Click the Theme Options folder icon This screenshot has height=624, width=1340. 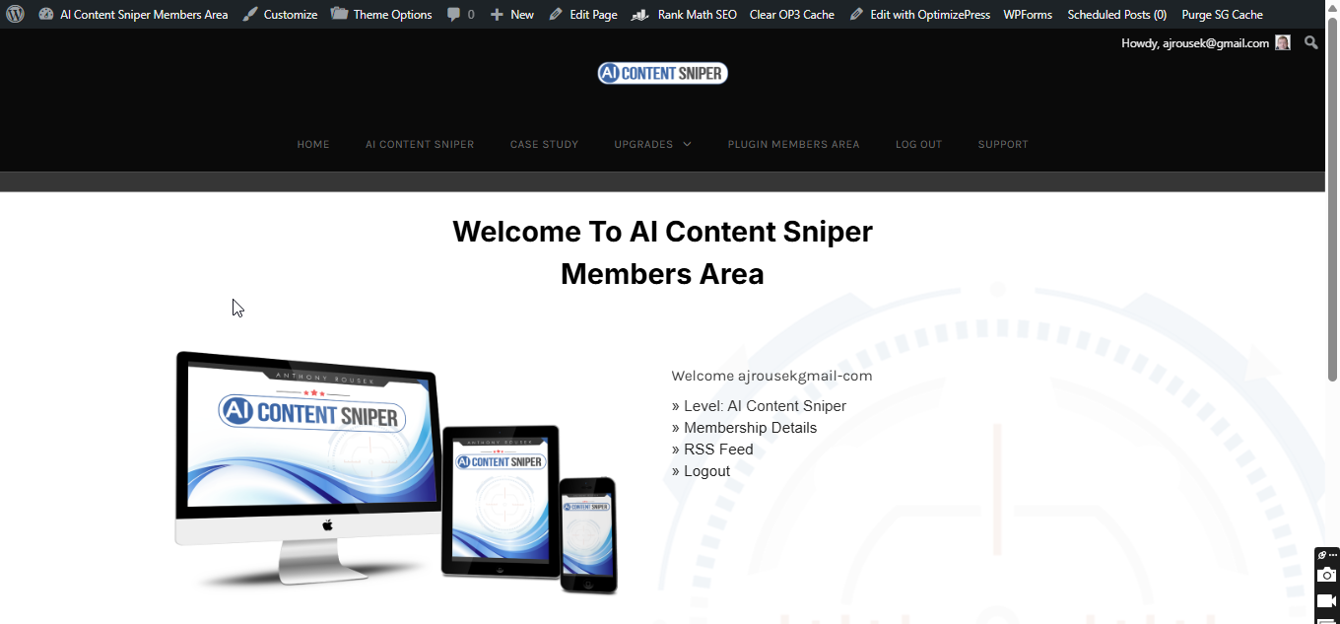pyautogui.click(x=339, y=15)
